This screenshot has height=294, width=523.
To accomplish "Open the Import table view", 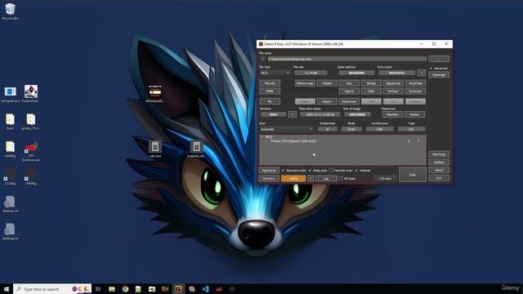I will (327, 101).
